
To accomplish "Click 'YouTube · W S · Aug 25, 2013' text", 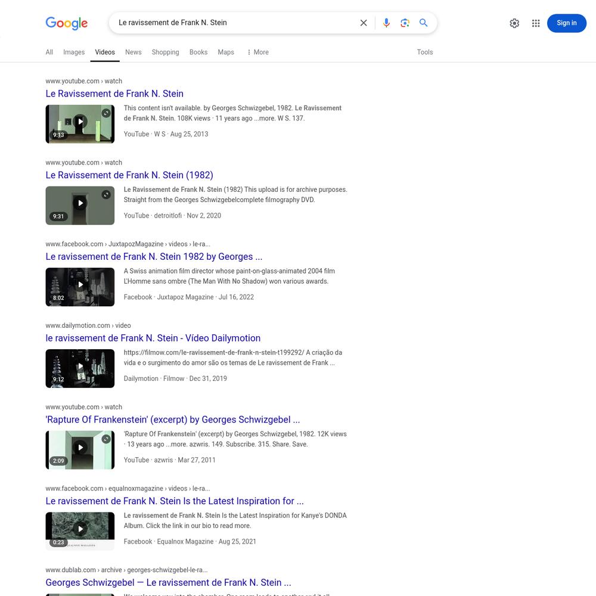I will pos(166,134).
